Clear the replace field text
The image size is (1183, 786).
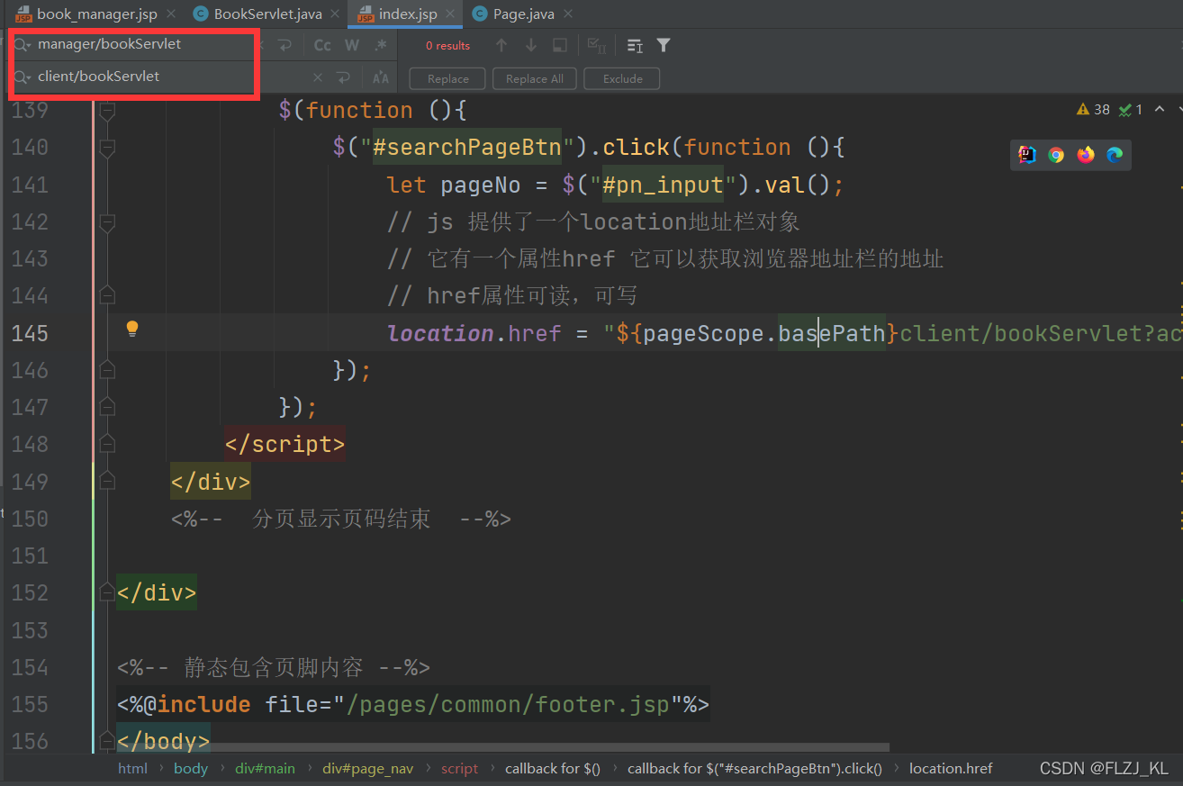point(317,77)
